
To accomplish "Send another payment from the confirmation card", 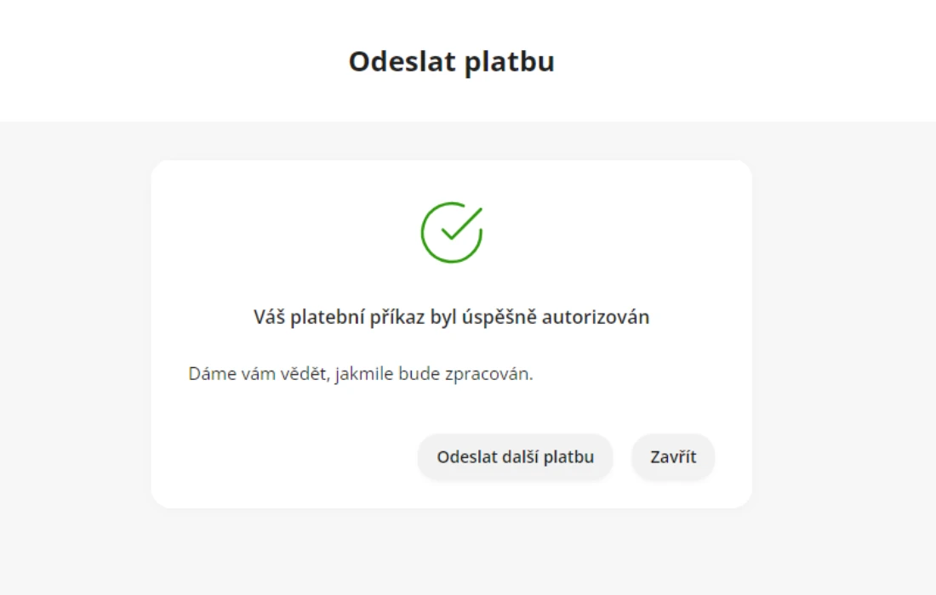I will 515,456.
